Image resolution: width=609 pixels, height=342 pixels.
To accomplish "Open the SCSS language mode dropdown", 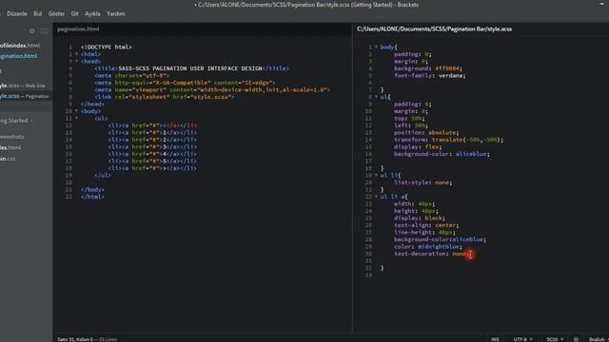I will pyautogui.click(x=555, y=339).
